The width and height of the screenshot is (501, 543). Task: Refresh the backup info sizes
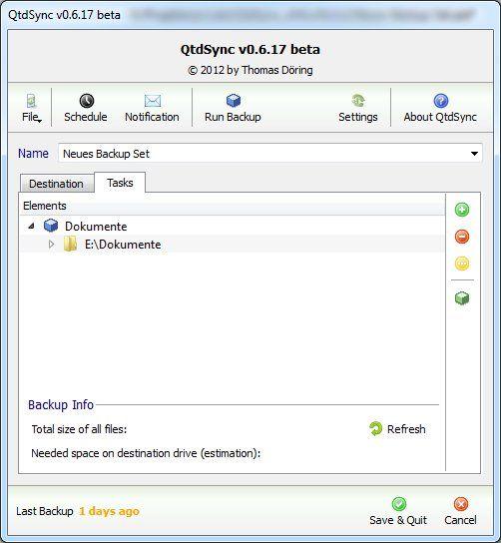[x=397, y=429]
